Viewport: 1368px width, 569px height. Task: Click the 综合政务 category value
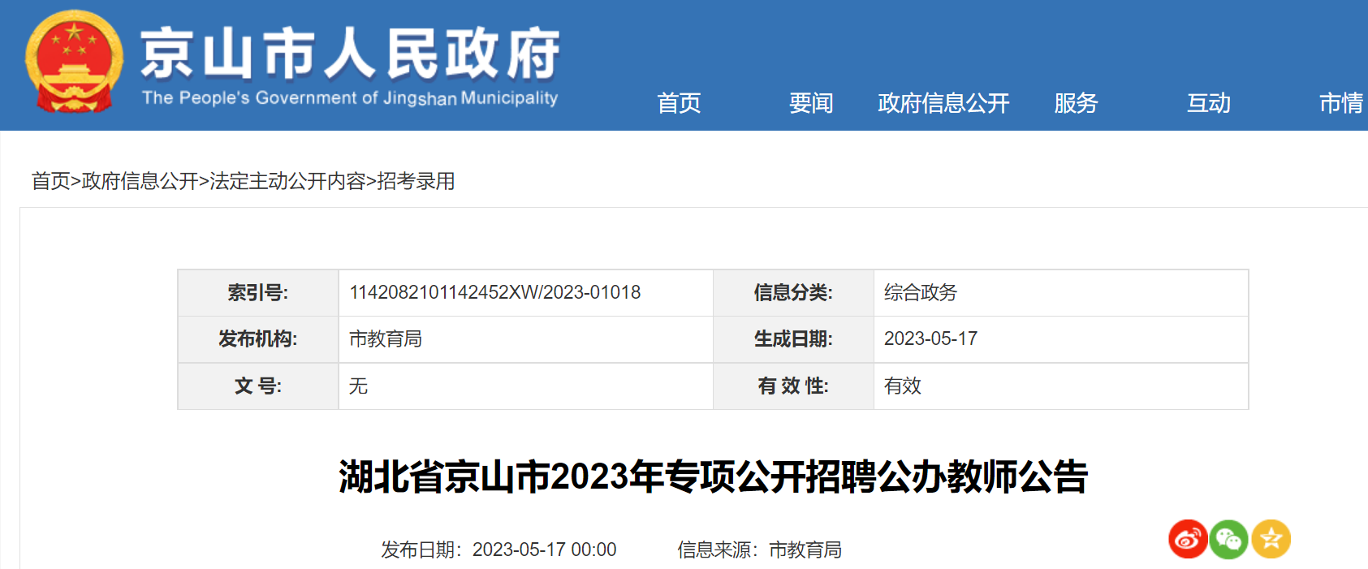pos(921,292)
